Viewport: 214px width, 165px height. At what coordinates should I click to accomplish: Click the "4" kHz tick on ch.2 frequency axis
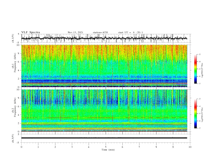click(x=19, y=115)
